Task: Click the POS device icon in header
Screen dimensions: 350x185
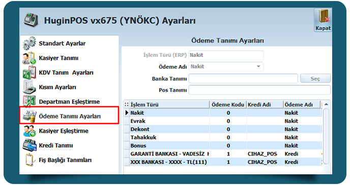Action: [31, 20]
